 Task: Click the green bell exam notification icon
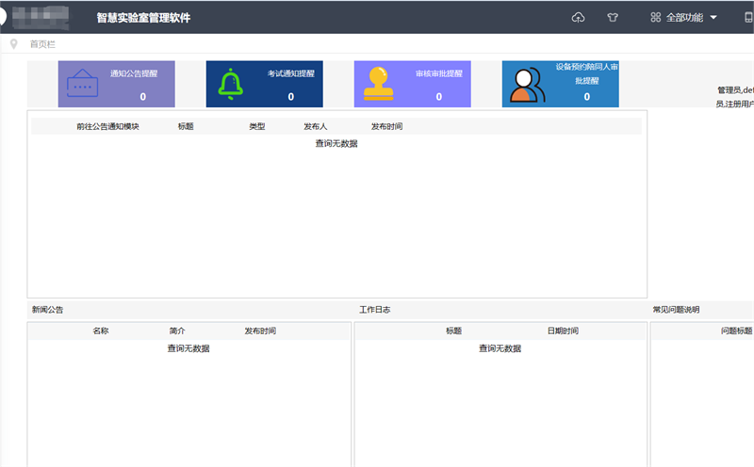click(x=230, y=85)
